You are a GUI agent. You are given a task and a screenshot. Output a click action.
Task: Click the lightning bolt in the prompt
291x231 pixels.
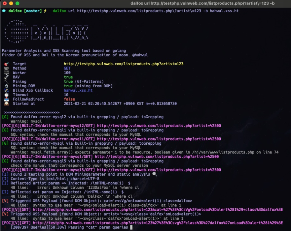point(45,11)
